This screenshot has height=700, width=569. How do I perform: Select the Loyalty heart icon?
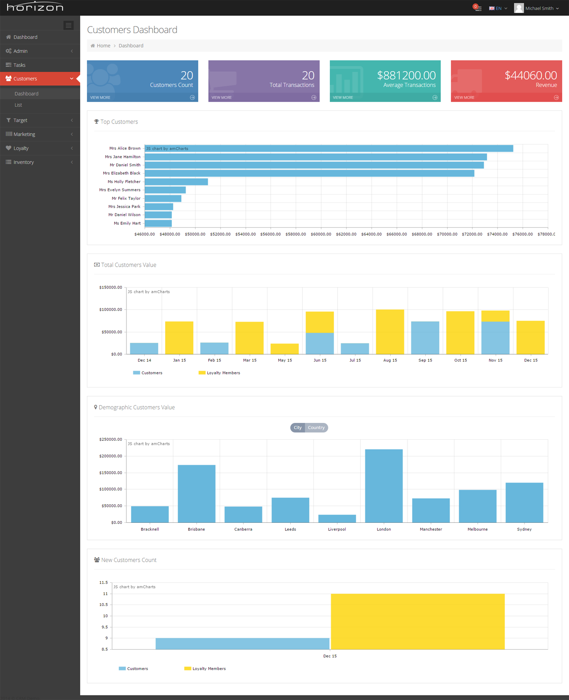8,148
